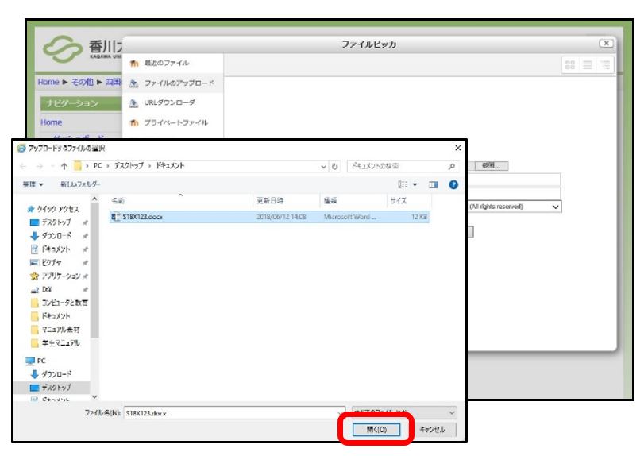Open プライベートファイル repository

(x=178, y=122)
